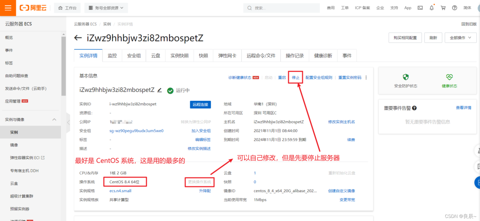Open instance type ecs.n4.small link
This screenshot has width=480, height=221.
pos(120,191)
